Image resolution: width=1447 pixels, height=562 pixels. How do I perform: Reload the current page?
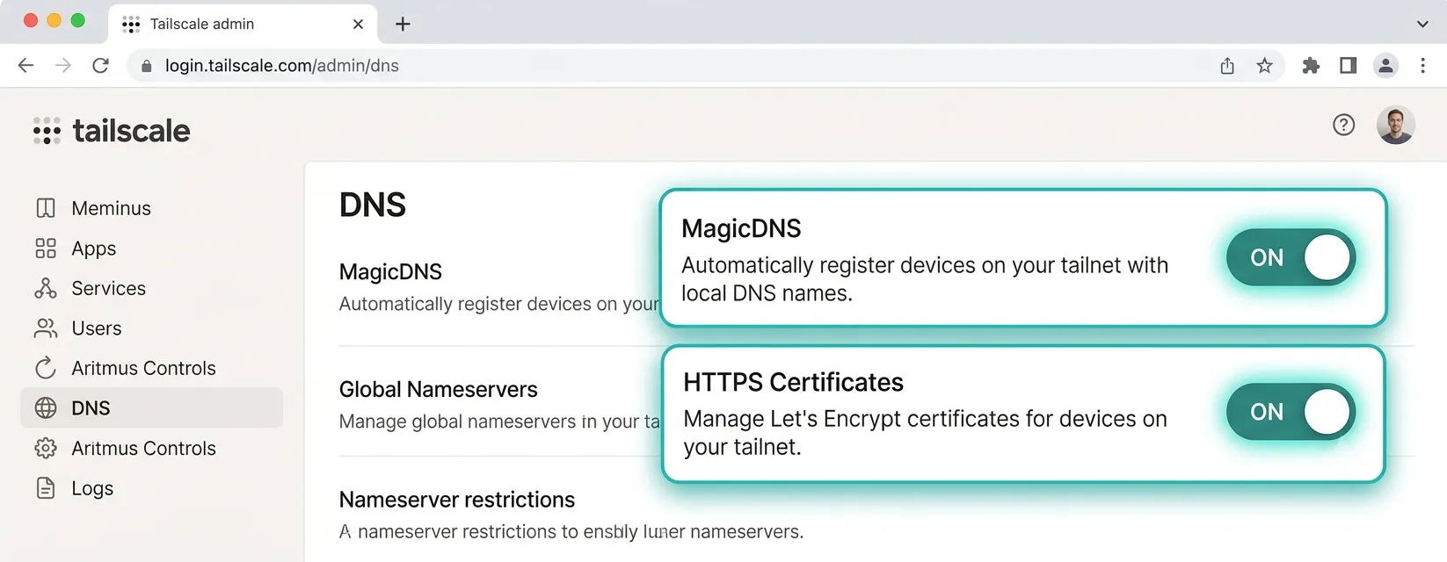pos(101,66)
